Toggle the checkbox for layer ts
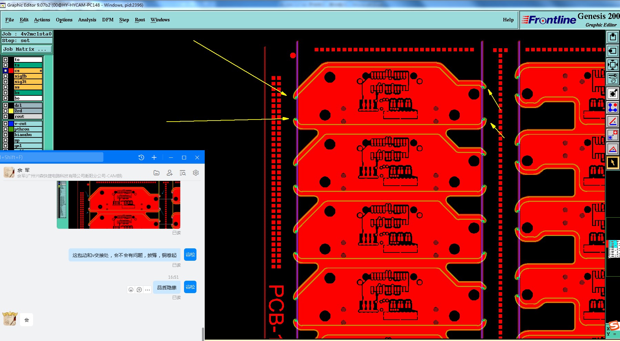Screen dimensions: 620x341 point(6,65)
